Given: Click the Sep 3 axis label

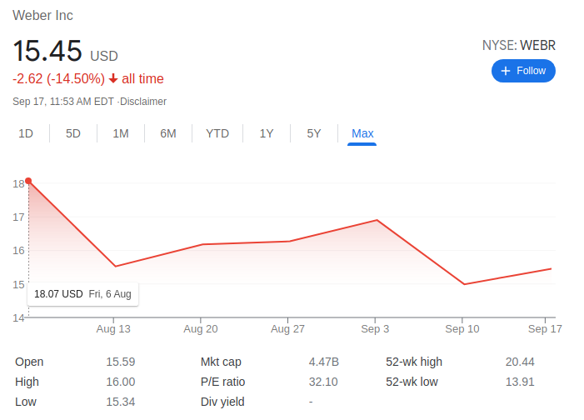Looking at the screenshot, I should [x=375, y=328].
